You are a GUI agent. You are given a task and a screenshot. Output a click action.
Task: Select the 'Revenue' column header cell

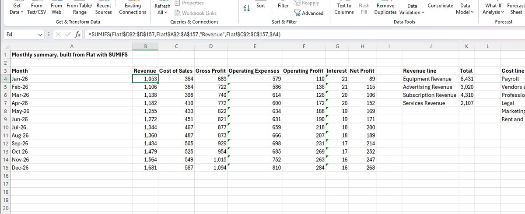(x=145, y=71)
